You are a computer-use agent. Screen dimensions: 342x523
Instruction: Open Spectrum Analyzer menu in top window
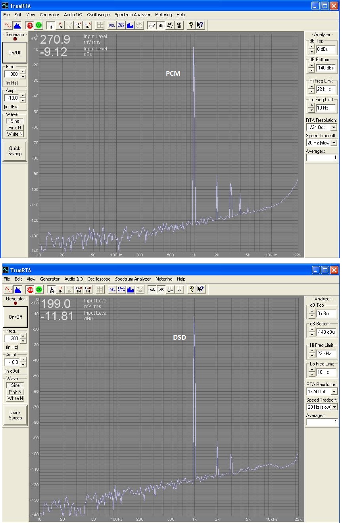point(133,15)
